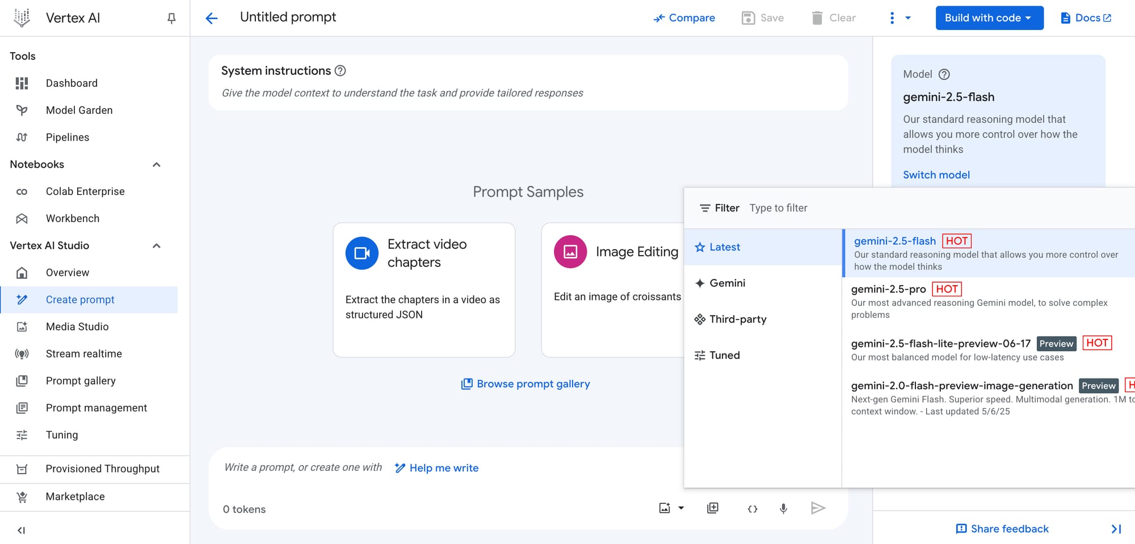Open the more options three-dot menu
Viewport: 1135px width, 544px height.
(892, 18)
